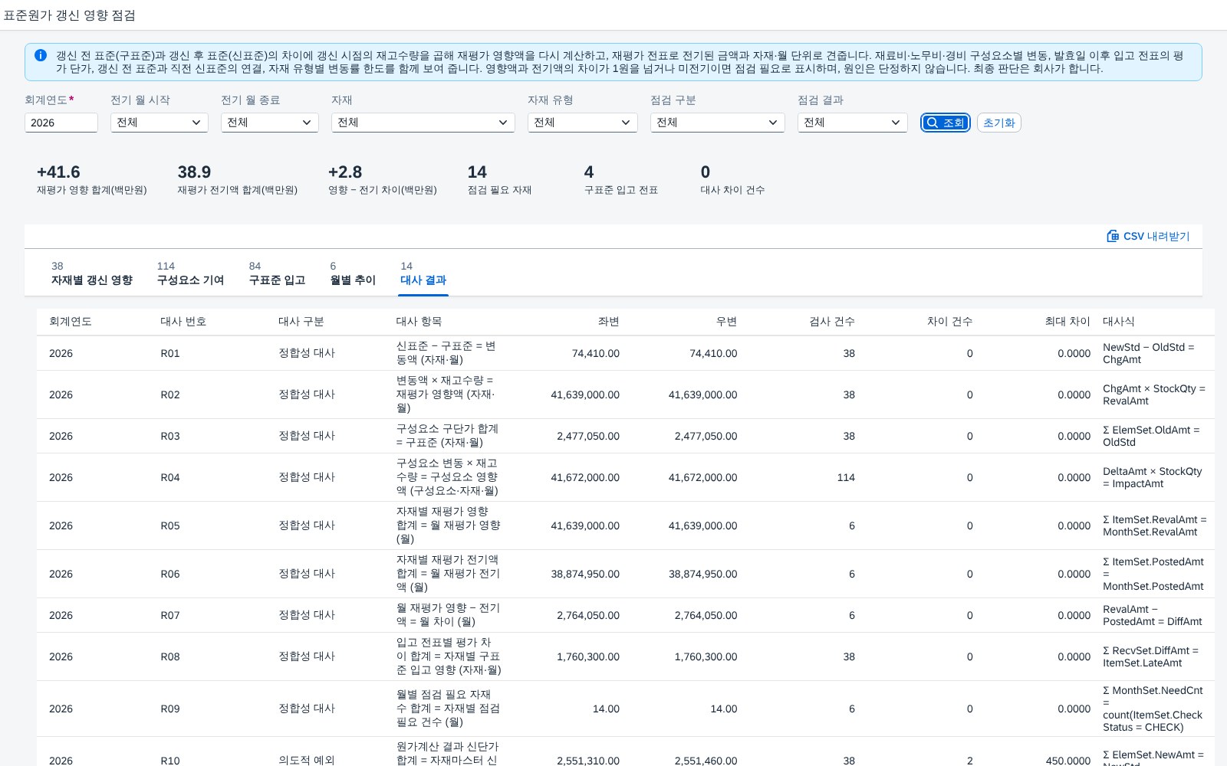Open the 점검 결과 dropdown
The image size is (1227, 766).
(853, 123)
